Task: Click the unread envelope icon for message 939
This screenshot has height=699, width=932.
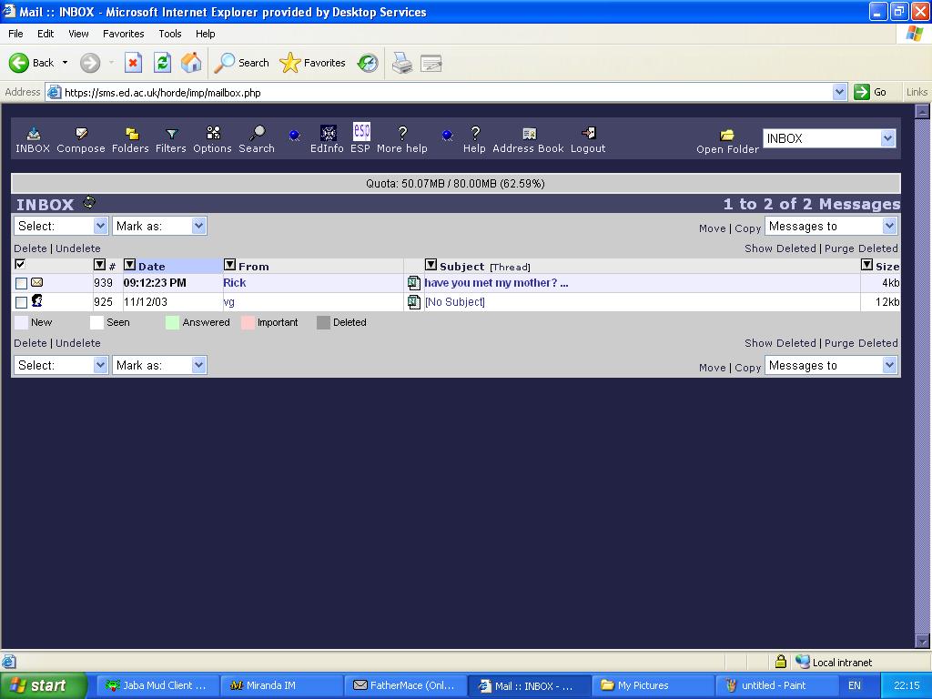Action: pos(36,282)
